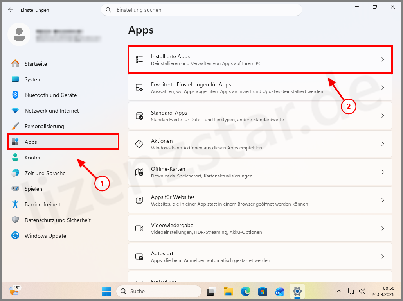Click the Offline-Karten map icon
The height and width of the screenshot is (301, 403).
point(139,172)
